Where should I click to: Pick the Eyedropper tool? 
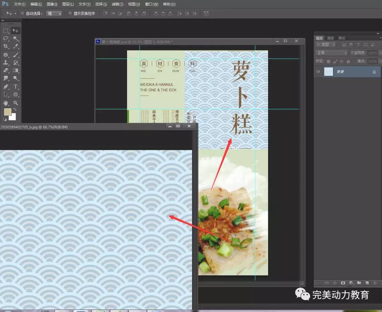click(16, 46)
